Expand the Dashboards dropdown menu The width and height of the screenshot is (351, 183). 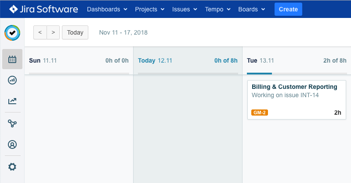107,9
